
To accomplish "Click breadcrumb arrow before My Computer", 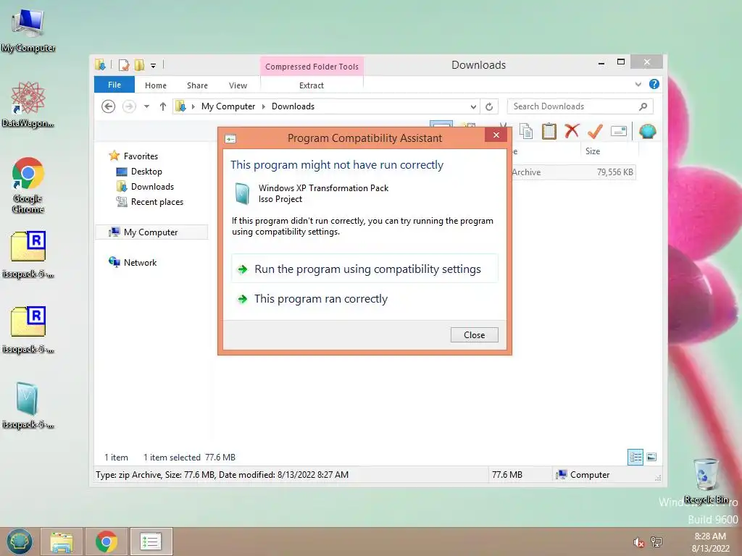I will click(193, 106).
